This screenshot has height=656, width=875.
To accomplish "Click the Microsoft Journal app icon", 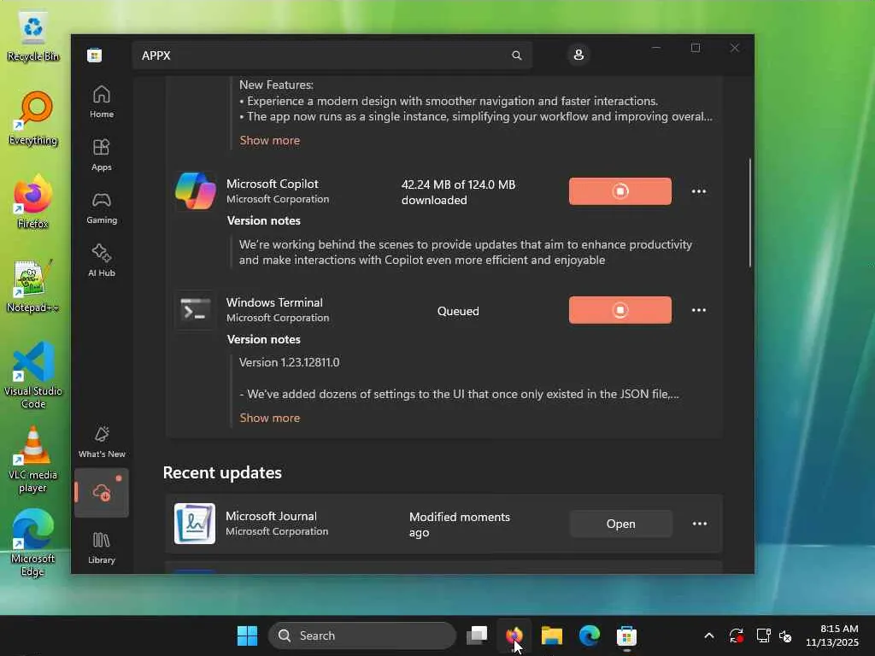I will coord(194,524).
